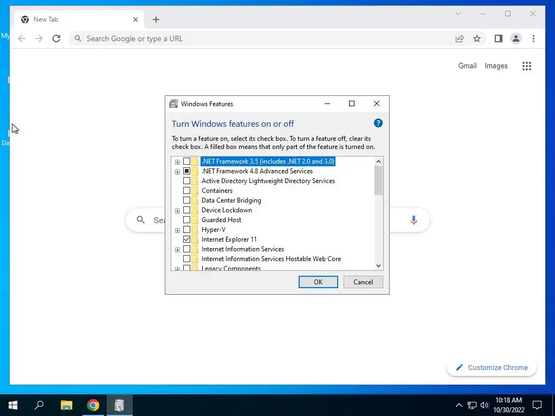Click the network tray icon
The height and width of the screenshot is (416, 555).
472,405
